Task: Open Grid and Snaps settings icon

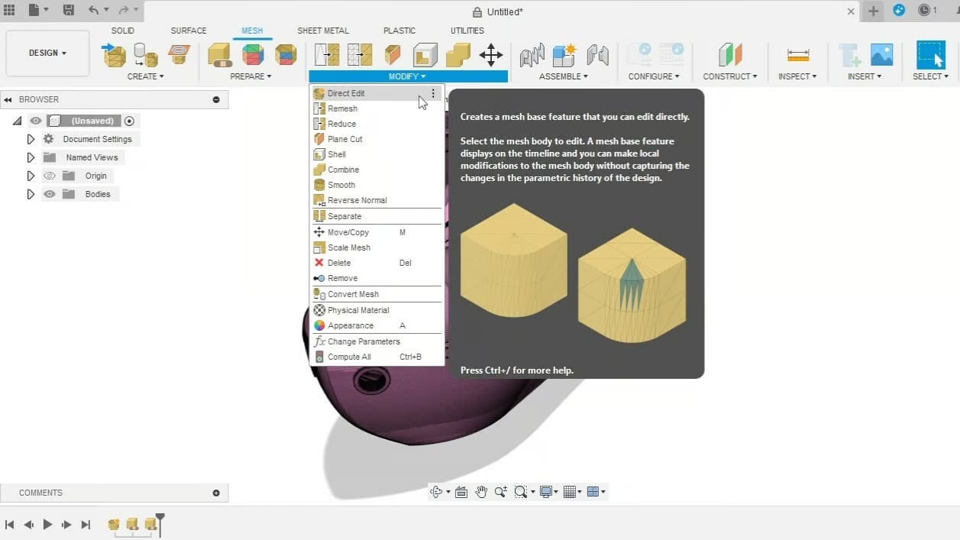Action: click(x=571, y=492)
